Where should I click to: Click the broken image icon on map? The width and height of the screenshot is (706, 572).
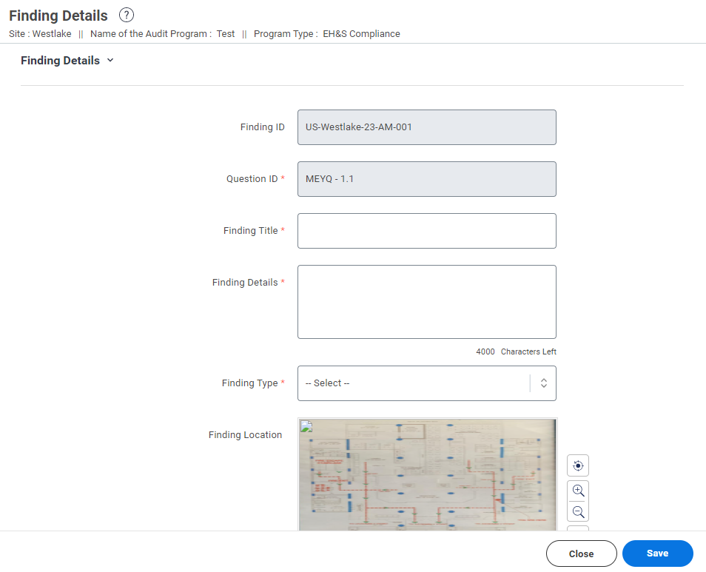(306, 426)
